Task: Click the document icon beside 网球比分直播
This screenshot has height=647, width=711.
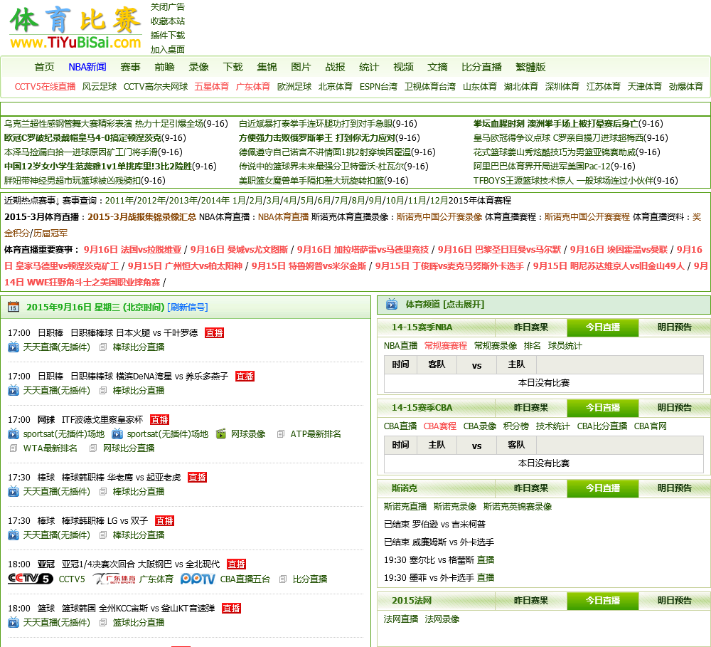Action: click(93, 448)
